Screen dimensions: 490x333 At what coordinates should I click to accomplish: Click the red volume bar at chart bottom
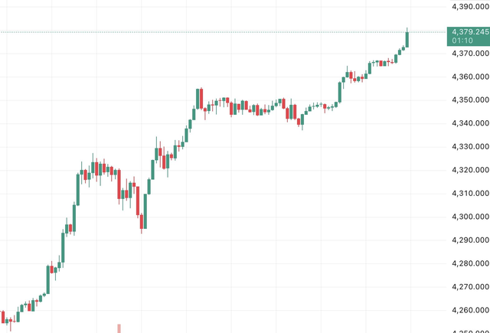pos(119,328)
